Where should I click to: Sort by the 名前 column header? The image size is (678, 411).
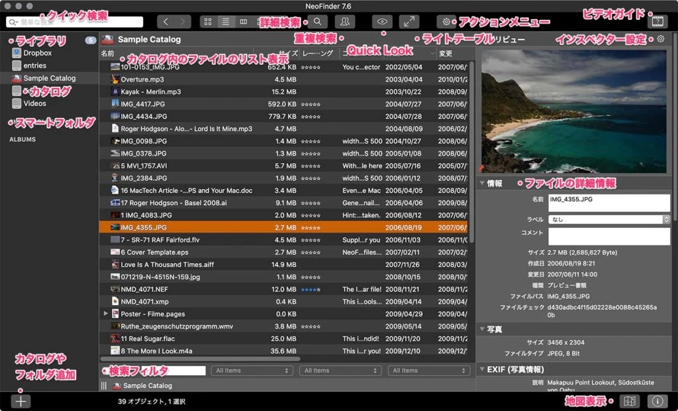[x=108, y=54]
